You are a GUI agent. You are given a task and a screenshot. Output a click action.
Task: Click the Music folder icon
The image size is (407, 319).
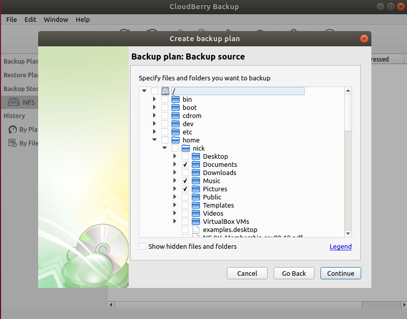tap(196, 181)
